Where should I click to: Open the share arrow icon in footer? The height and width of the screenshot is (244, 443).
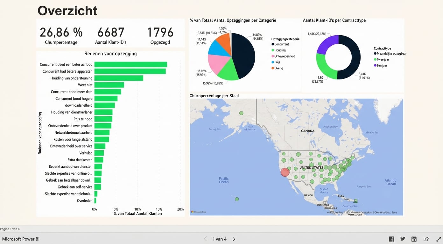426,239
